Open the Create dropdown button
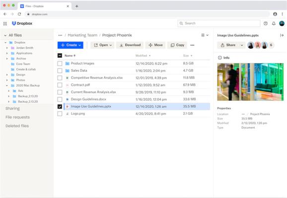This screenshot has width=287, height=198. pos(71,45)
